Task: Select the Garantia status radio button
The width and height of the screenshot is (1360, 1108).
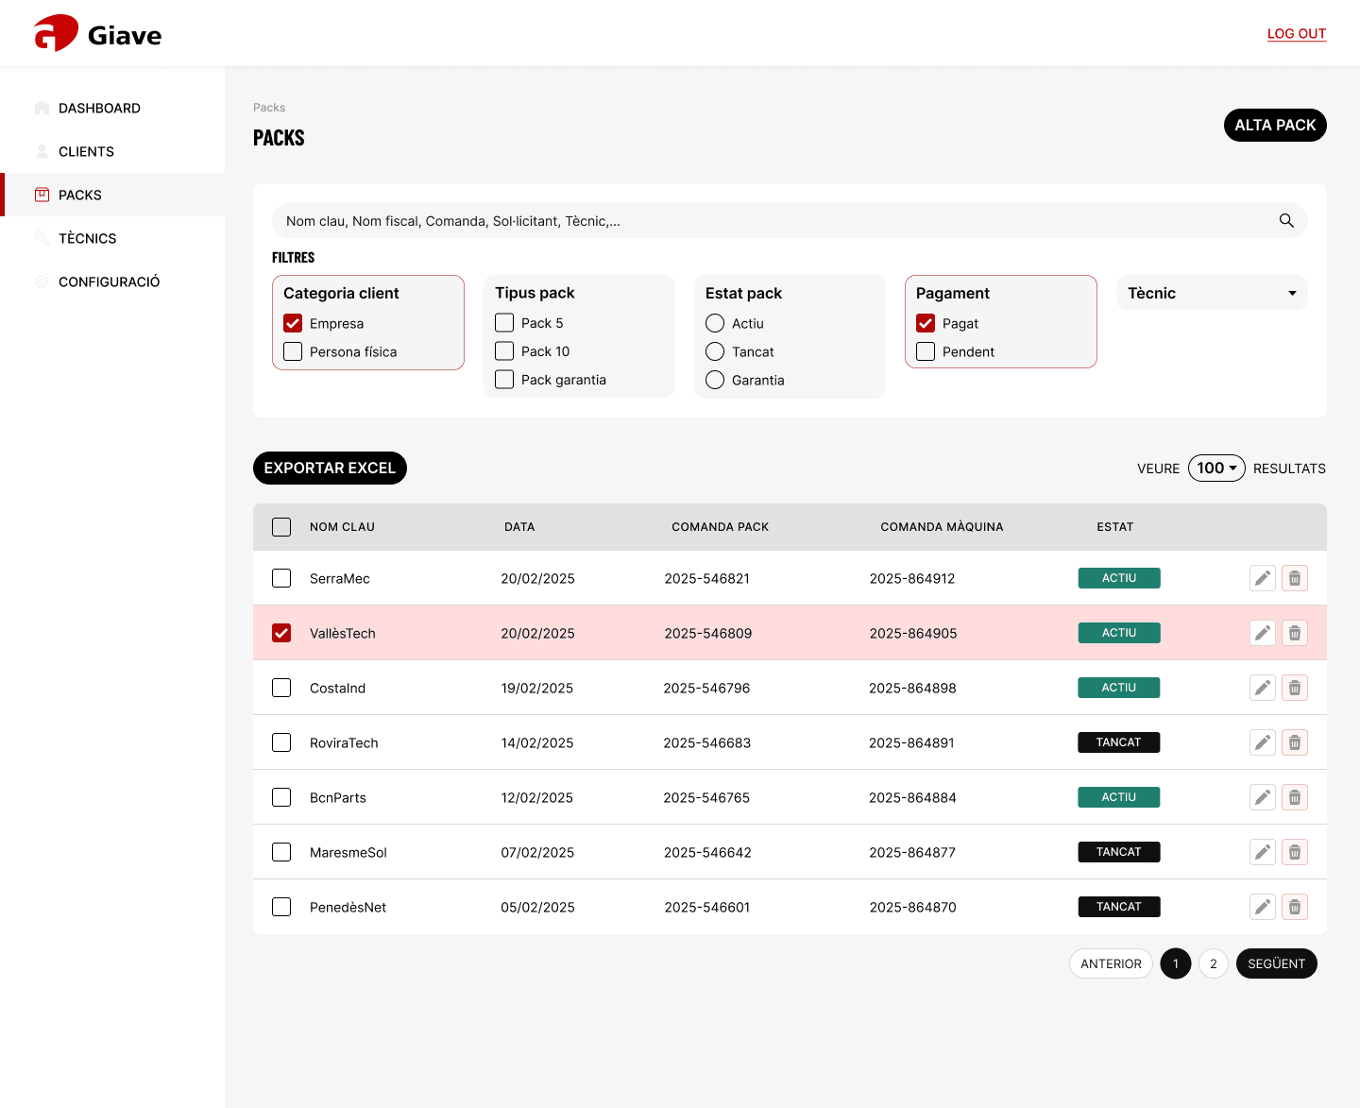Action: point(715,380)
